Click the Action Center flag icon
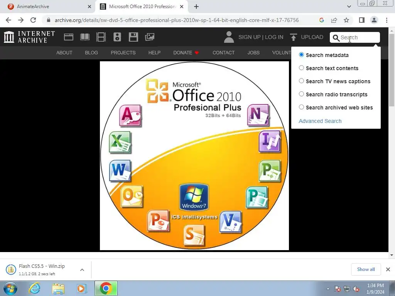This screenshot has width=395, height=296. [338, 289]
